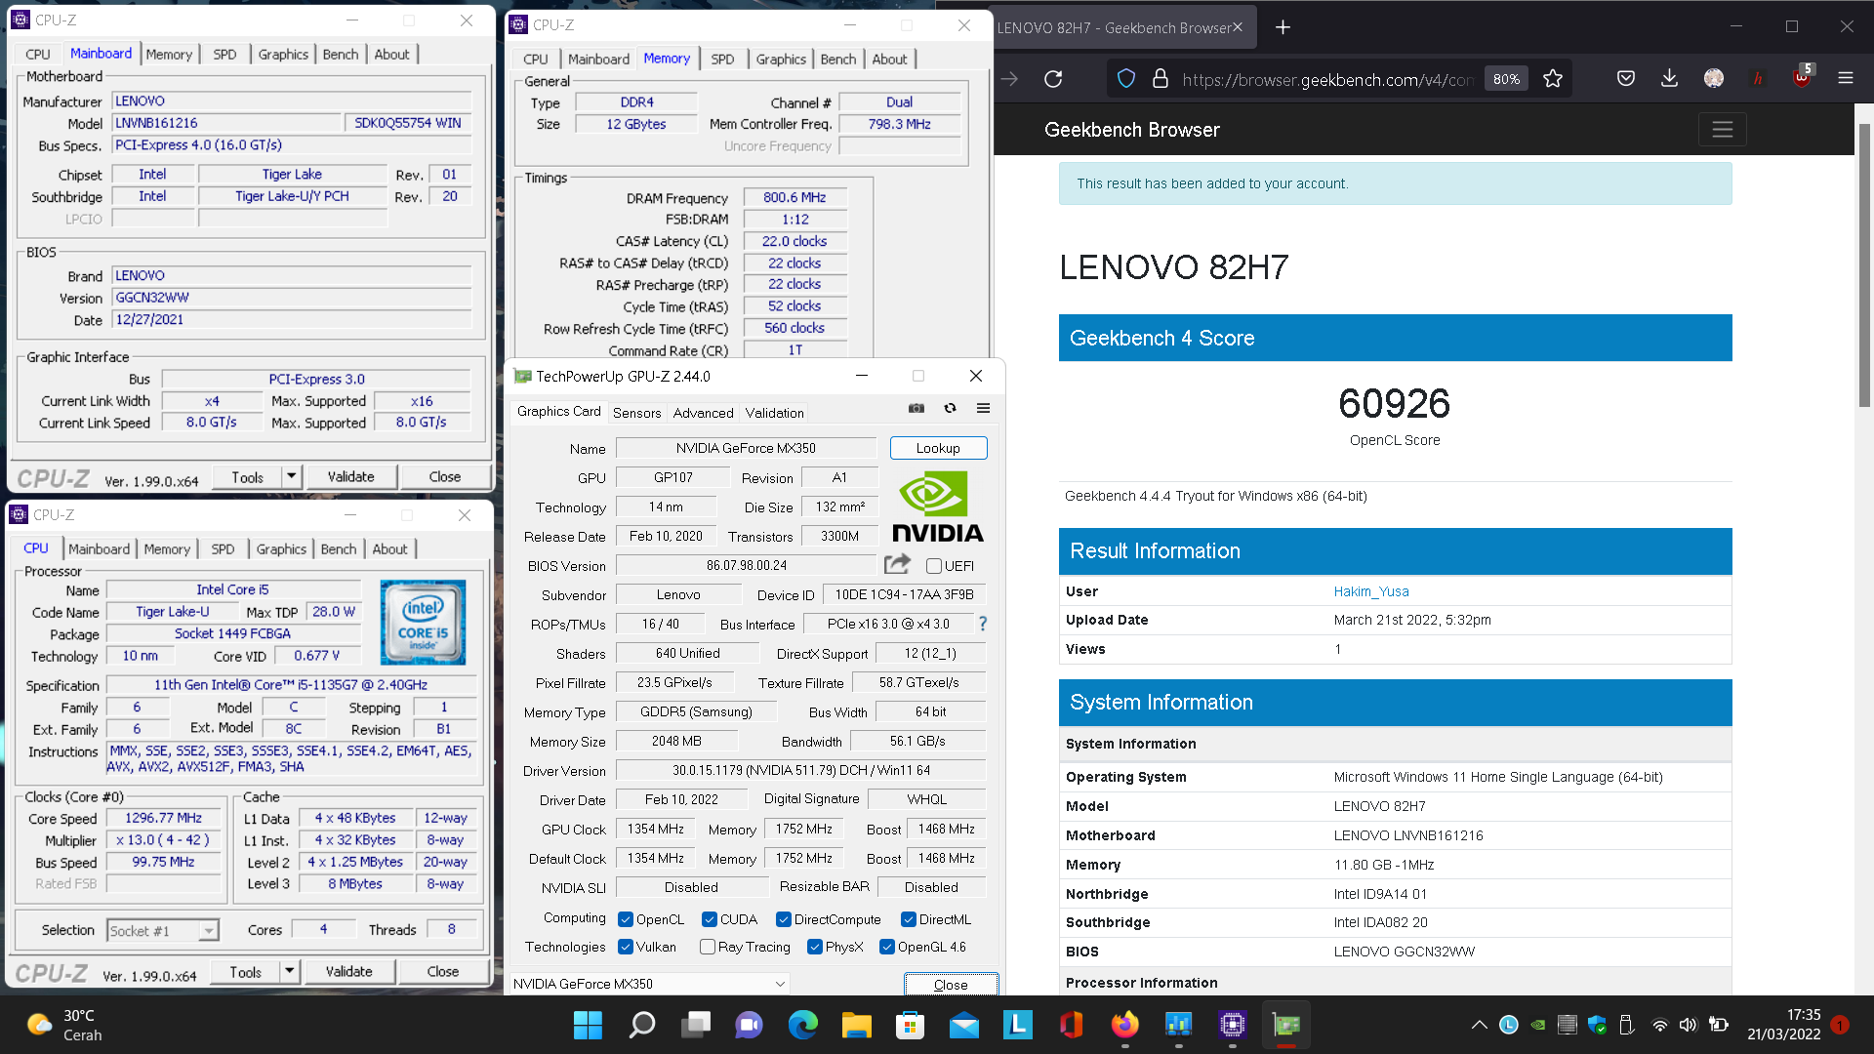This screenshot has width=1874, height=1054.
Task: Click the GPU-Z refresh icon
Action: (x=950, y=408)
